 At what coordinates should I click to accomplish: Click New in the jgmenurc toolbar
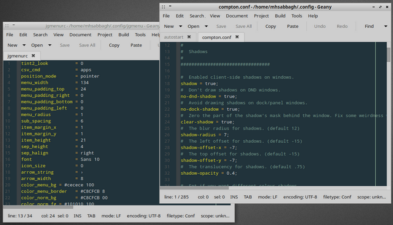pos(13,45)
